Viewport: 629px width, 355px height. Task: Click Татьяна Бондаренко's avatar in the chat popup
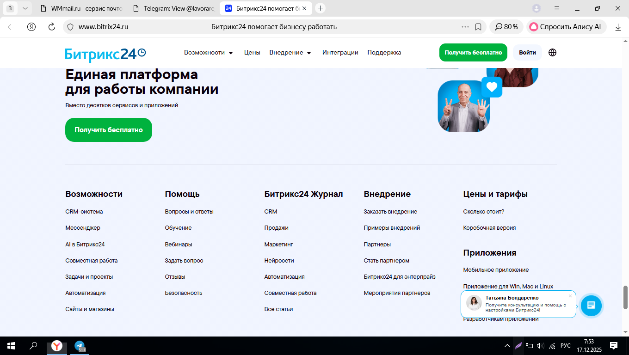tap(474, 303)
